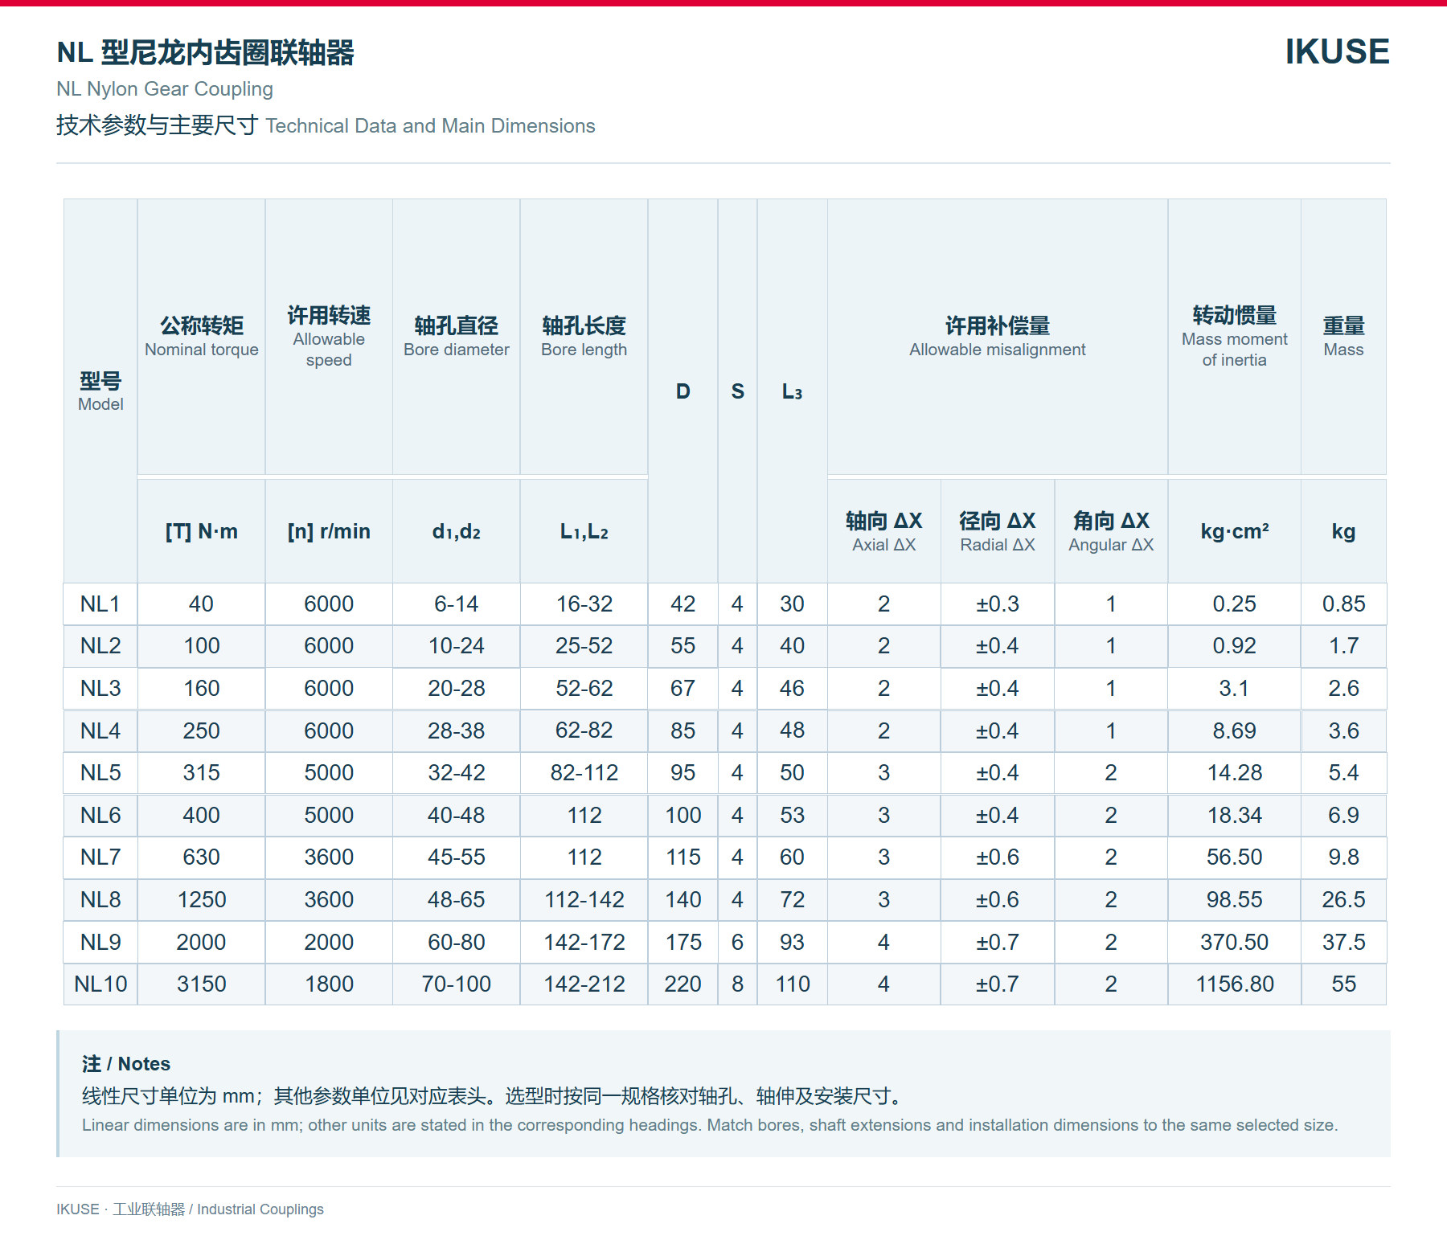This screenshot has height=1244, width=1447.
Task: Click the 'Angular ΔX' sub-header
Action: click(1111, 531)
